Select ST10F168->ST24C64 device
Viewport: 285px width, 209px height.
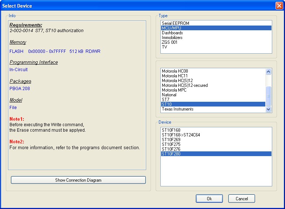216,135
